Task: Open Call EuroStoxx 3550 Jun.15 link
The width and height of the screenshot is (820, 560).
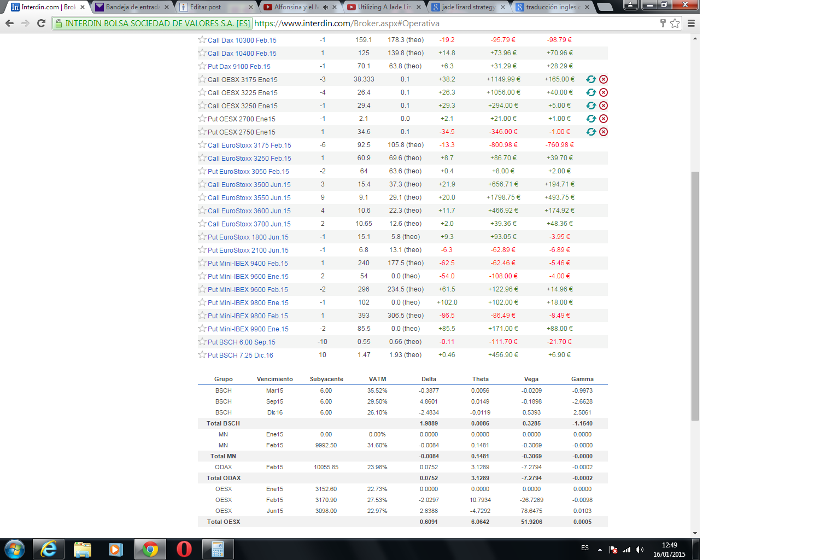Action: tap(249, 197)
